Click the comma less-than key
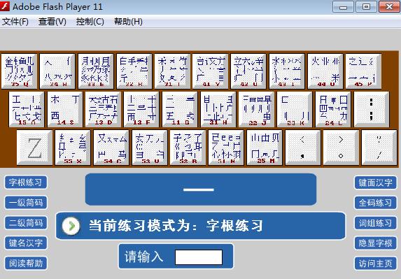401x279 pixels. click(x=303, y=148)
